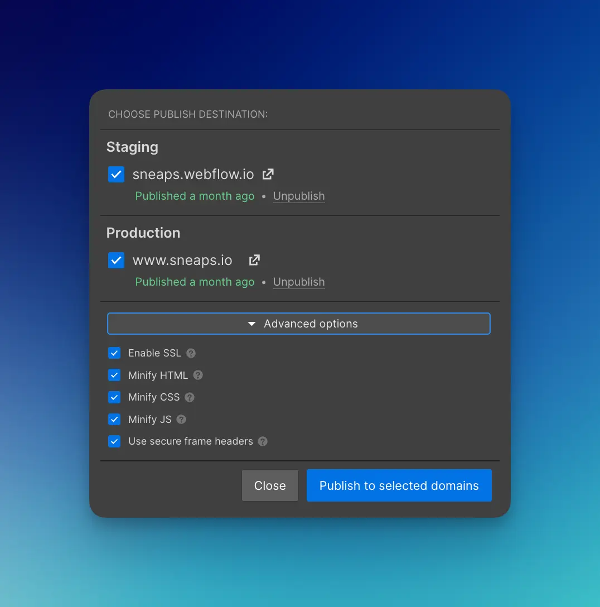The height and width of the screenshot is (607, 600).
Task: Select the sneaps.webflow.io domain text
Action: click(193, 174)
